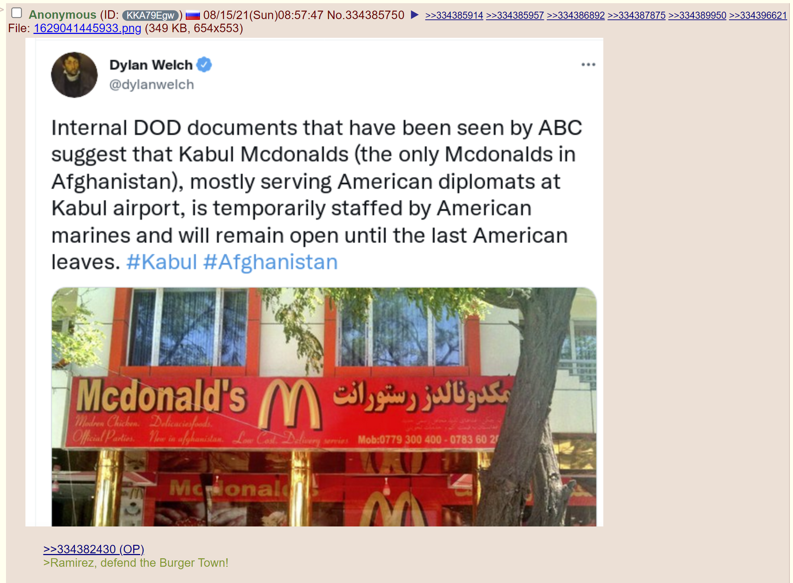The image size is (793, 583).
Task: Click the Russian flag icon
Action: 193,16
